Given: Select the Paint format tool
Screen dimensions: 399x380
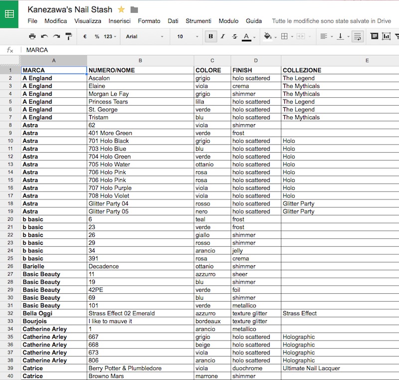Looking at the screenshot, I should (x=69, y=36).
